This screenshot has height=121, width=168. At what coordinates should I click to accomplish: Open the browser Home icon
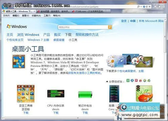(155, 7)
